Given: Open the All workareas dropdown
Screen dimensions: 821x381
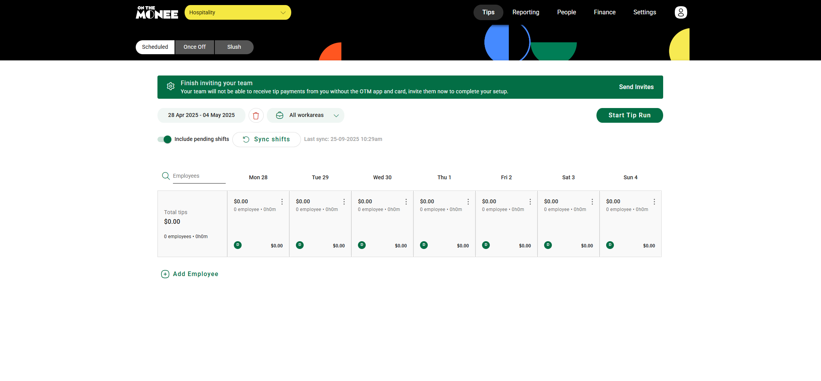Looking at the screenshot, I should click(x=306, y=115).
